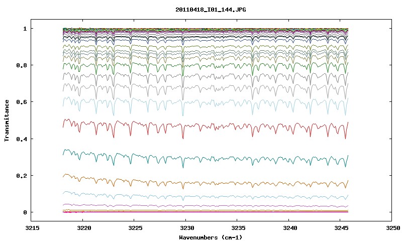Click the x-axis tick label 3235
Screen dimensions: 402x241
click(237, 228)
